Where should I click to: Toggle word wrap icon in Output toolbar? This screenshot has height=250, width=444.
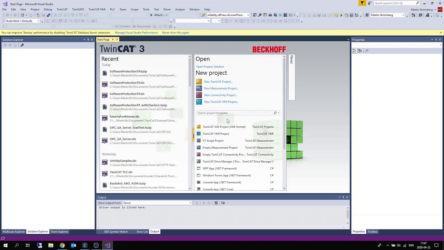[223, 203]
